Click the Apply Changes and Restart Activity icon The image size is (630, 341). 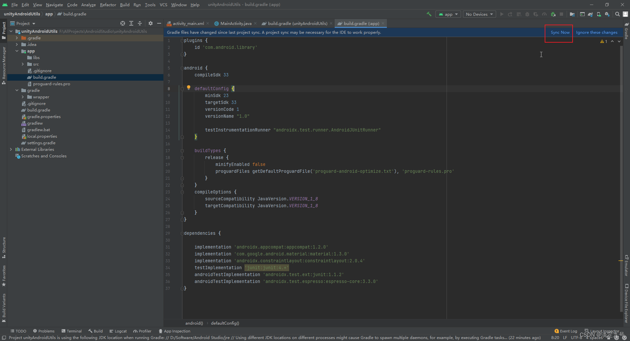point(510,14)
